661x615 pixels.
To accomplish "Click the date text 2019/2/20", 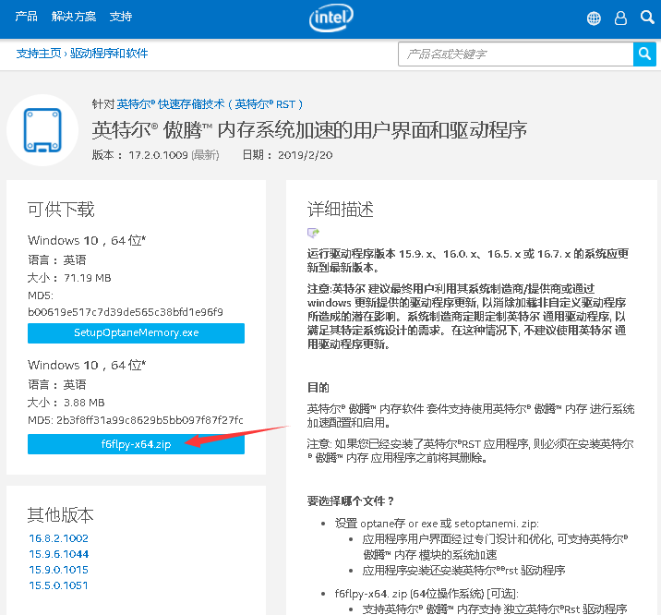I will tap(306, 155).
